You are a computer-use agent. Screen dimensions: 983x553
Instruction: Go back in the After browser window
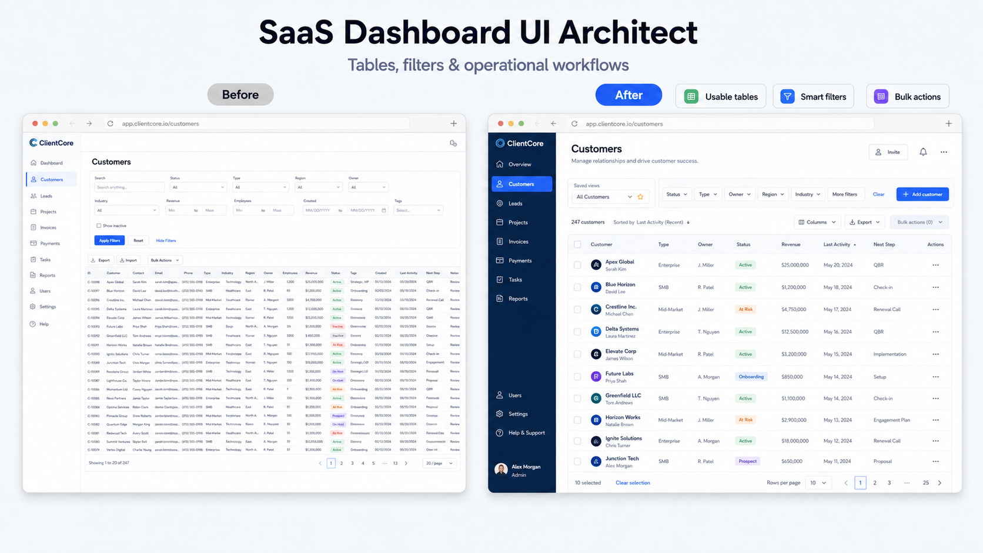click(x=553, y=124)
